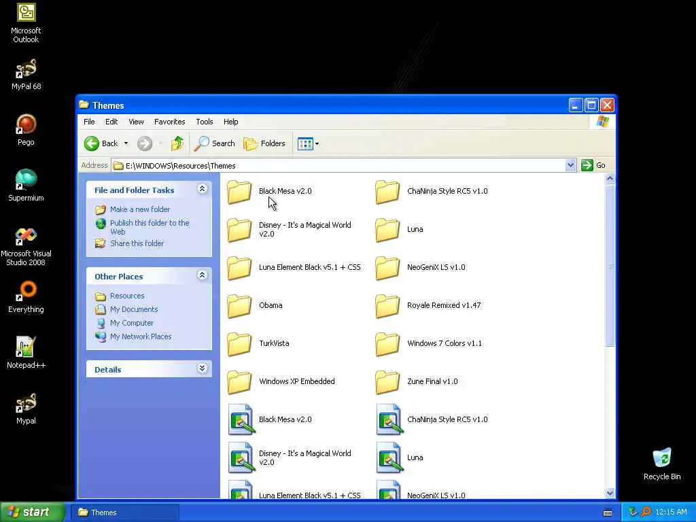Select the Royale Remixed v1.47 folder
This screenshot has width=696, height=522.
click(x=428, y=305)
